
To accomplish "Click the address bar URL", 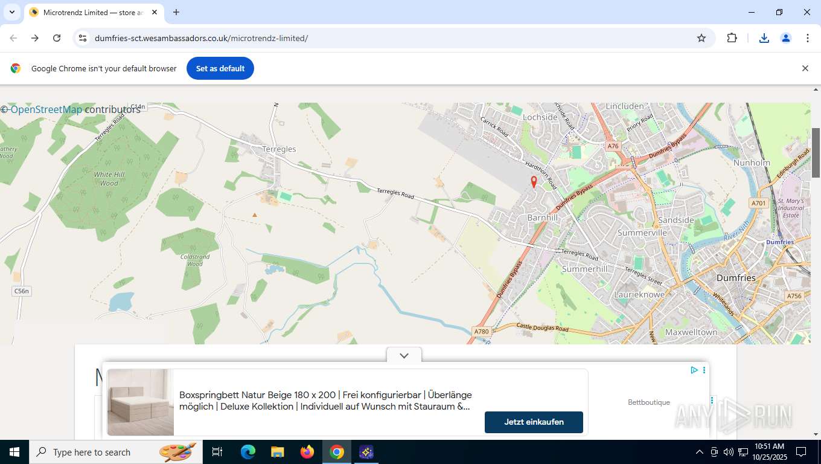I will (x=202, y=38).
